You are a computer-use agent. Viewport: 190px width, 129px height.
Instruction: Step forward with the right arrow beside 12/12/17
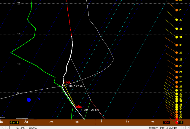click(x=7, y=128)
